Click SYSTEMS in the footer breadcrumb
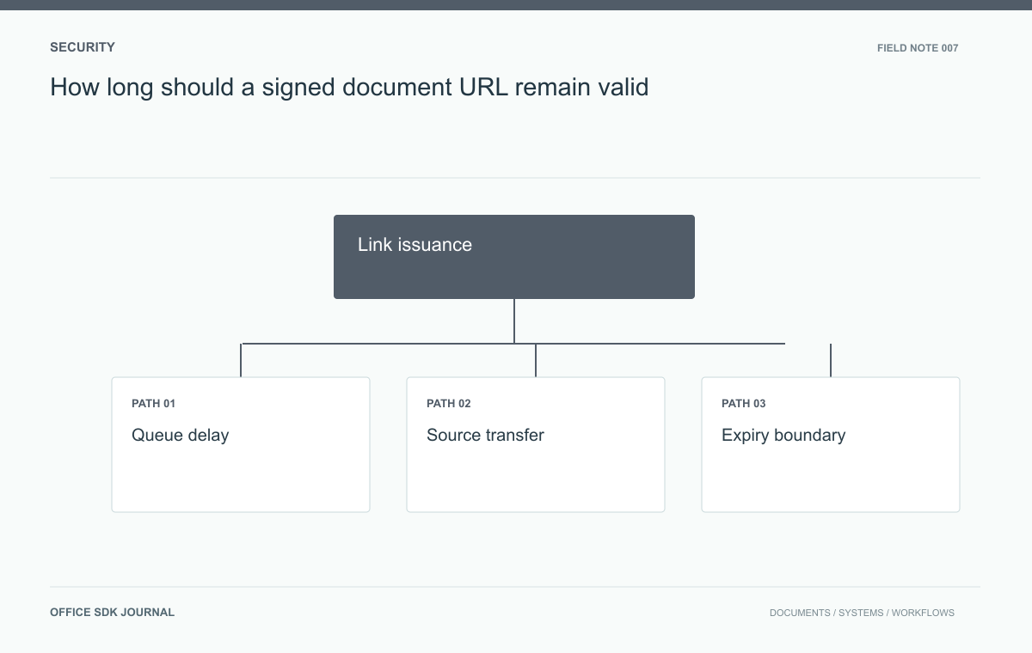This screenshot has width=1032, height=653. (861, 613)
